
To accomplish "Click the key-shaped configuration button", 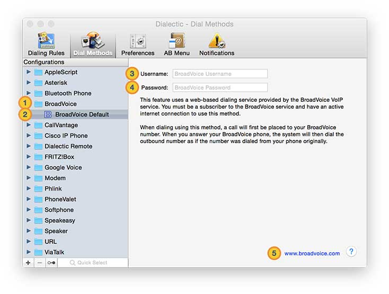I will (x=51, y=263).
